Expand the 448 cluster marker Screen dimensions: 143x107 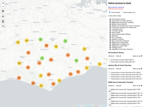click(x=19, y=78)
